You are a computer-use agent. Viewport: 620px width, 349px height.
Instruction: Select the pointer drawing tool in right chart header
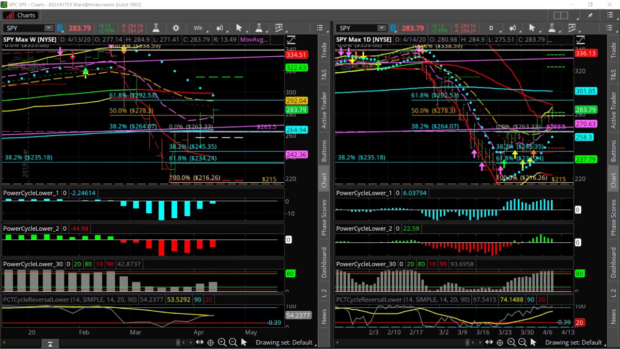(532, 28)
